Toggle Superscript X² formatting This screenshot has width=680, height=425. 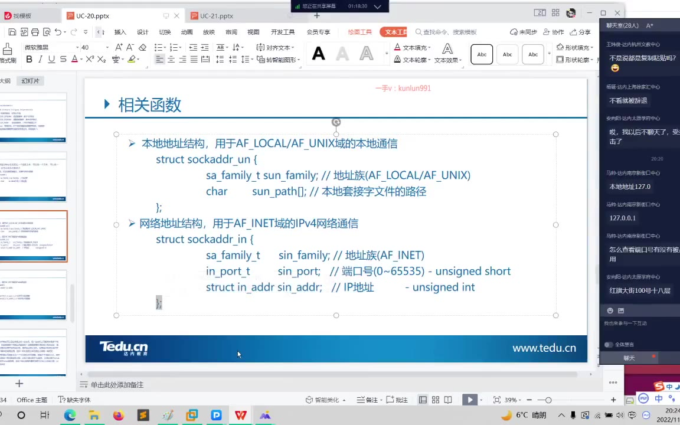90,59
